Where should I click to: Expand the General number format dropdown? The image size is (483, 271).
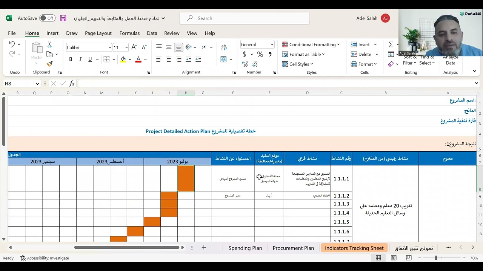pyautogui.click(x=272, y=44)
